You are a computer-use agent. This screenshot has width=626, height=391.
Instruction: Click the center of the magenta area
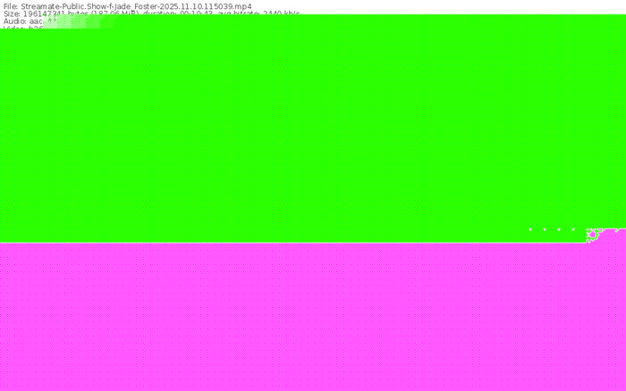(313, 317)
